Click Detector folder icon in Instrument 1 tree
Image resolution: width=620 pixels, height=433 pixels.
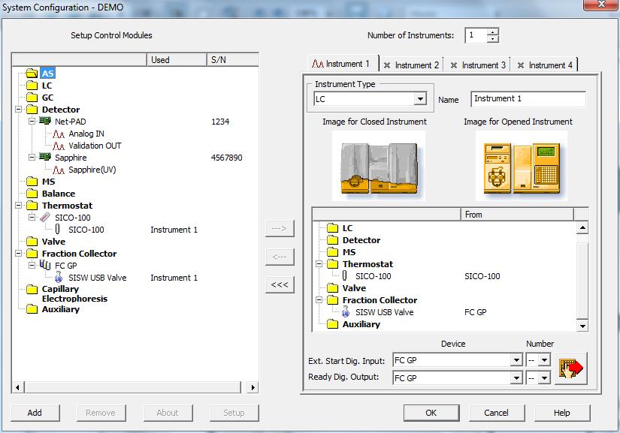(332, 240)
